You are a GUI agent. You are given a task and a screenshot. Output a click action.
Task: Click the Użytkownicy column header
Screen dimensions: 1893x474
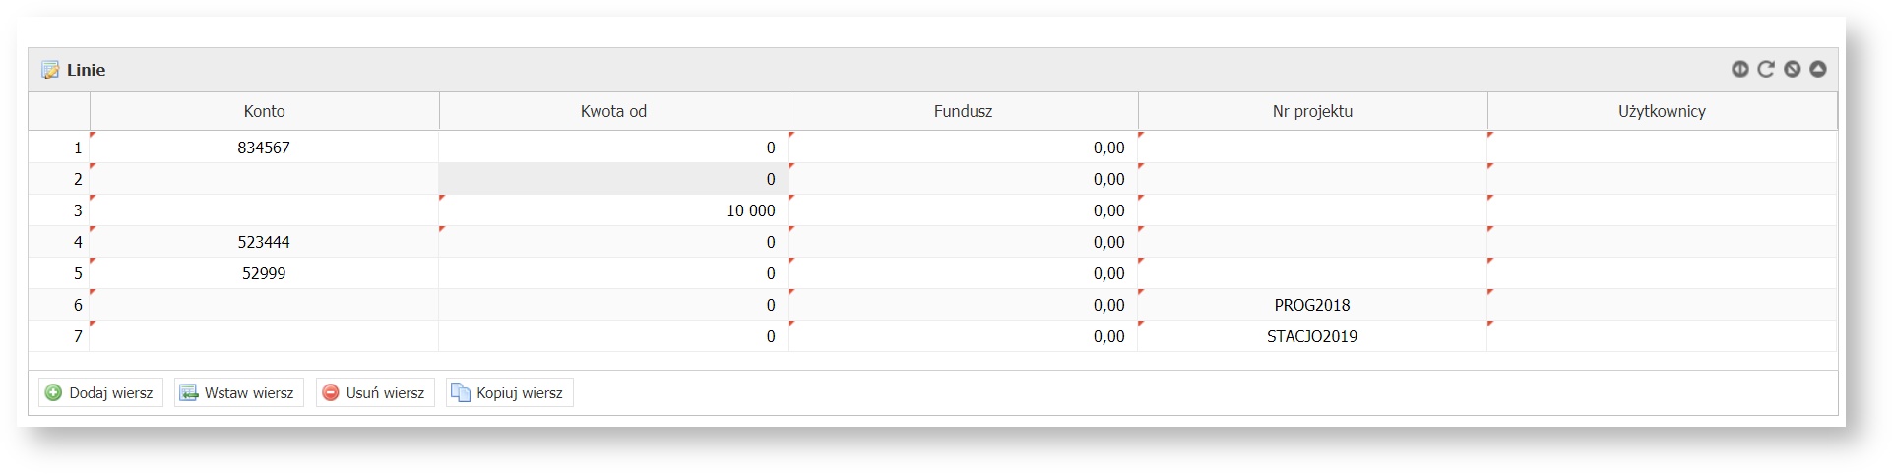click(x=1662, y=111)
